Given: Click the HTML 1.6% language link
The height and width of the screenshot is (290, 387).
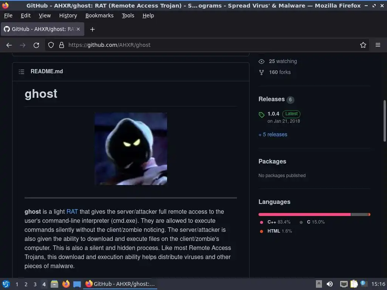Looking at the screenshot, I should point(280,231).
